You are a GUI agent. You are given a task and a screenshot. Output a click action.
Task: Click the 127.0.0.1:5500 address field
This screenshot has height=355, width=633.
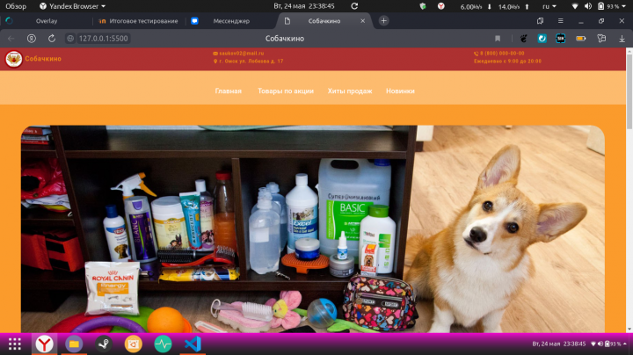pyautogui.click(x=103, y=39)
